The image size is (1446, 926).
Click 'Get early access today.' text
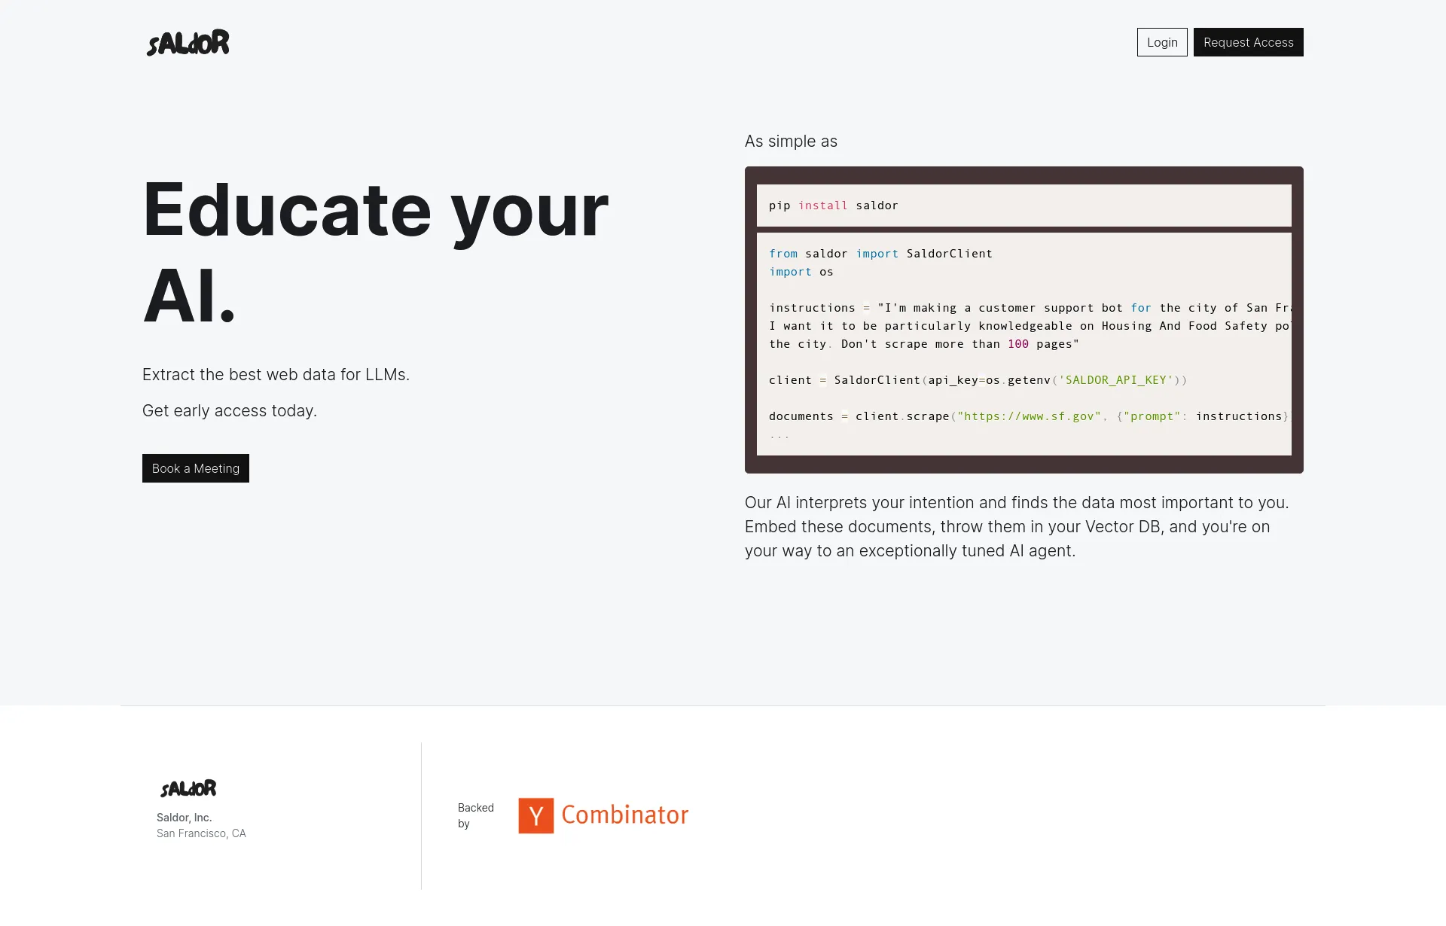[x=230, y=410]
